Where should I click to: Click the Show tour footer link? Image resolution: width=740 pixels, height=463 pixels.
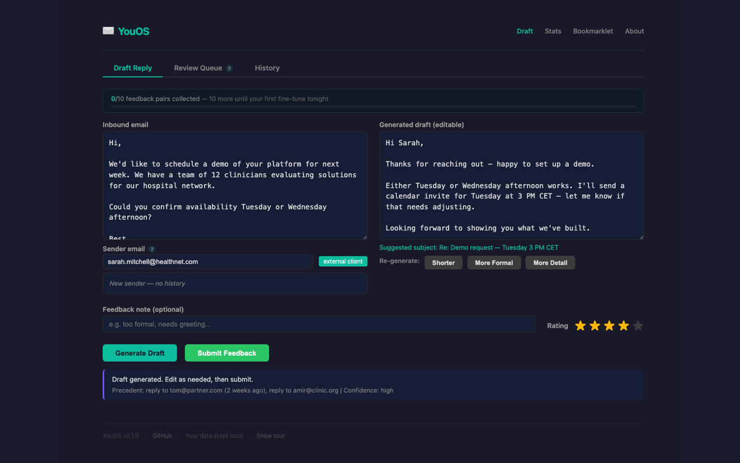(271, 436)
